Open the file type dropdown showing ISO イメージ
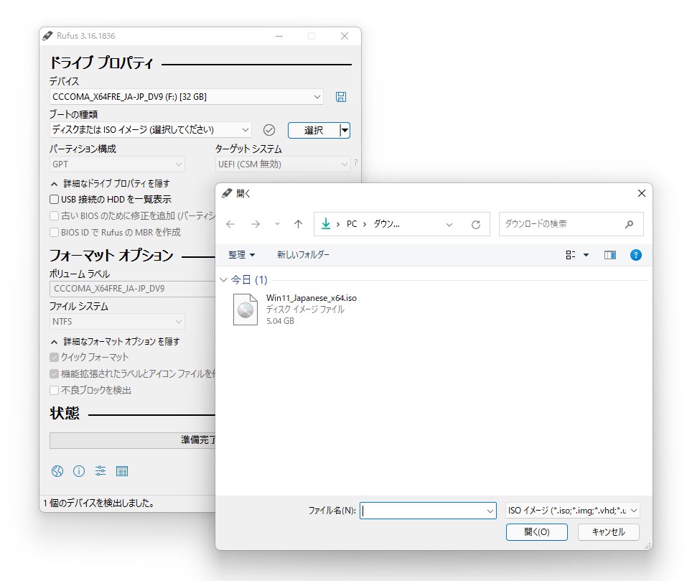 [571, 510]
